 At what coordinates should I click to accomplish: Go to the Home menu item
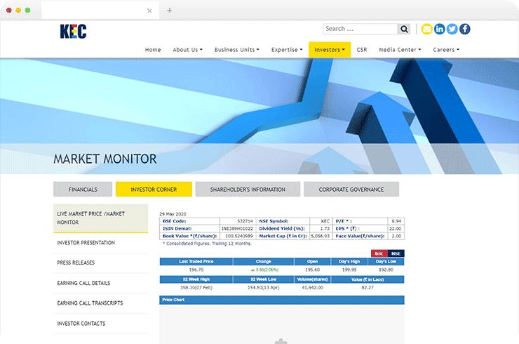click(x=153, y=50)
